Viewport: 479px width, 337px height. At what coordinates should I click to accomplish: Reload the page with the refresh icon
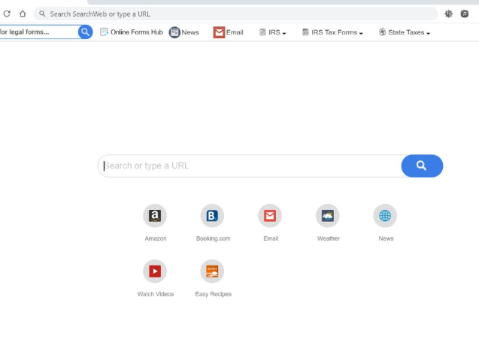click(x=7, y=14)
